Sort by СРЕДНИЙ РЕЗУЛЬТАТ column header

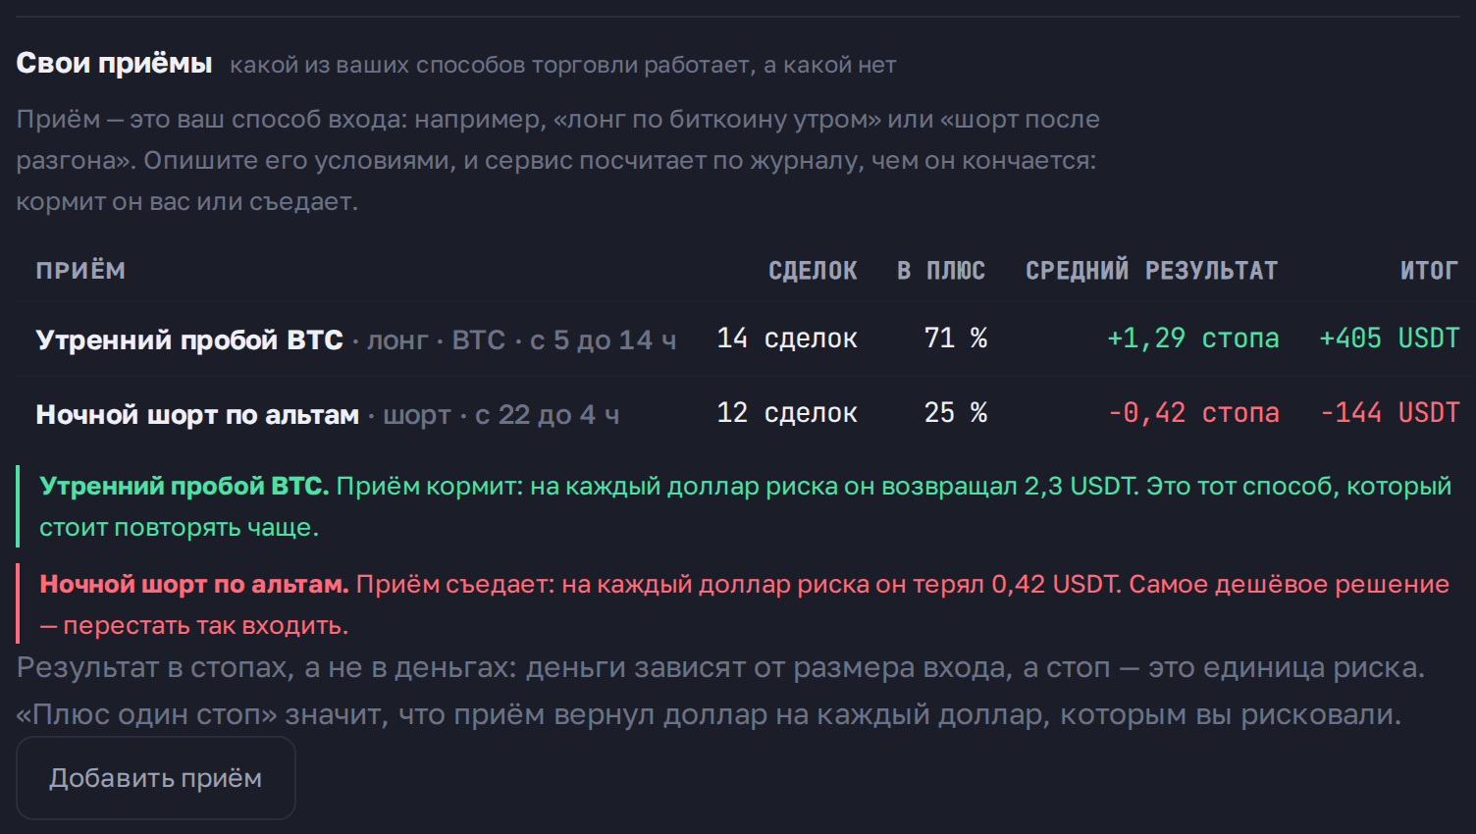click(1152, 271)
